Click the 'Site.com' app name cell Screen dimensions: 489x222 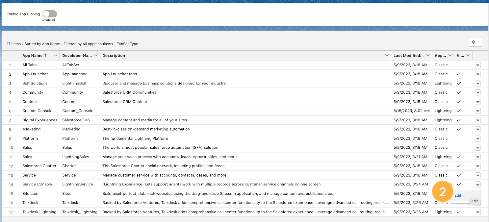click(30, 194)
